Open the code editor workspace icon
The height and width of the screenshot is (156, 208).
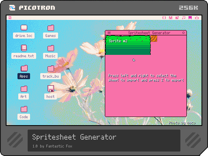click(x=164, y=18)
